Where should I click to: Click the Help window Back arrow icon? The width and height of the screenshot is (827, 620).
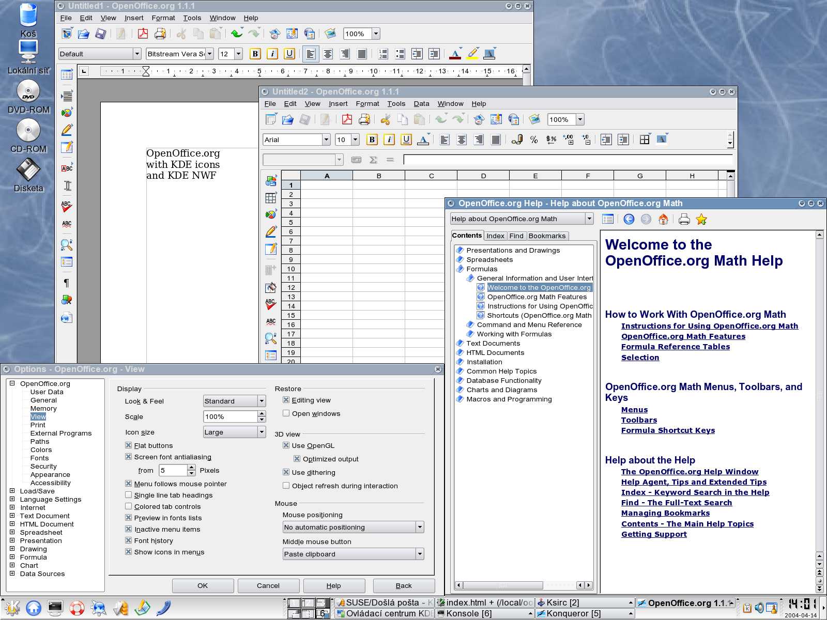click(629, 219)
